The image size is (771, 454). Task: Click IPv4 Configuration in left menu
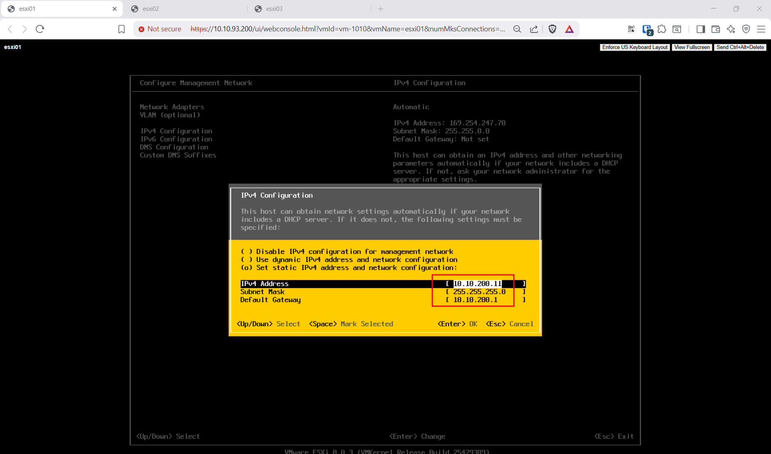(176, 131)
